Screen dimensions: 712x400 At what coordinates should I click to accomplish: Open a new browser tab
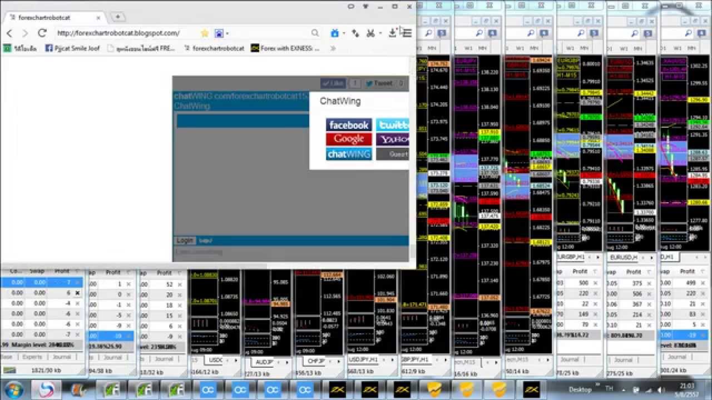118,17
